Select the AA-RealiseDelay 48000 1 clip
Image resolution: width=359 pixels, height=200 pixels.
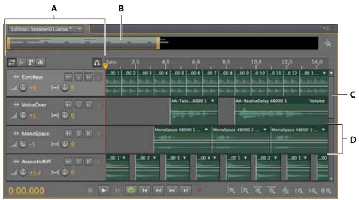coord(282,111)
